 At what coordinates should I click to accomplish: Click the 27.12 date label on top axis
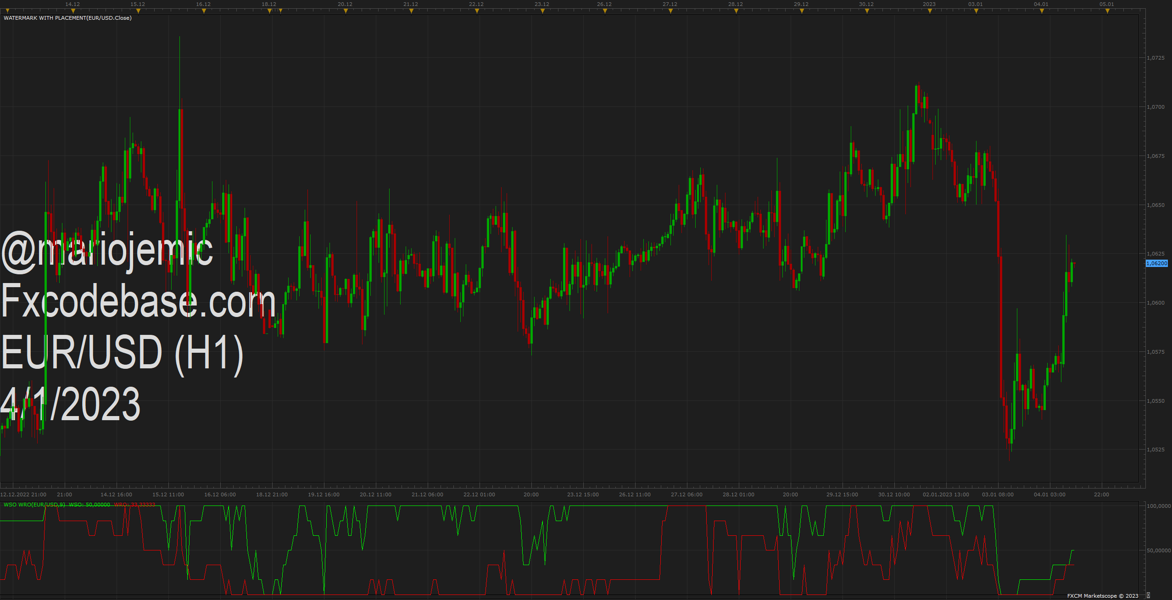pyautogui.click(x=670, y=4)
